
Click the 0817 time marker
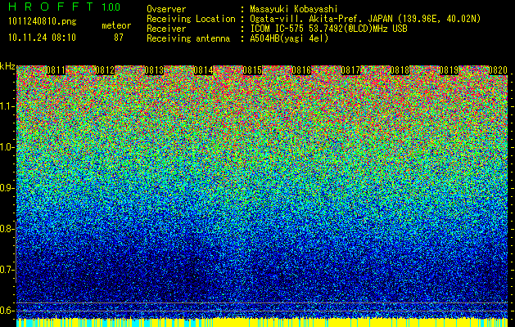click(350, 70)
